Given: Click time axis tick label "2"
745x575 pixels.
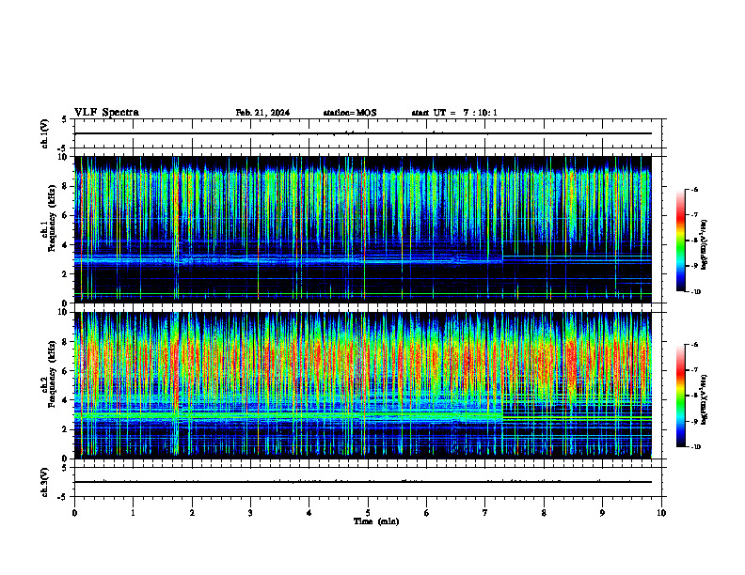Looking at the screenshot, I should pyautogui.click(x=192, y=513).
